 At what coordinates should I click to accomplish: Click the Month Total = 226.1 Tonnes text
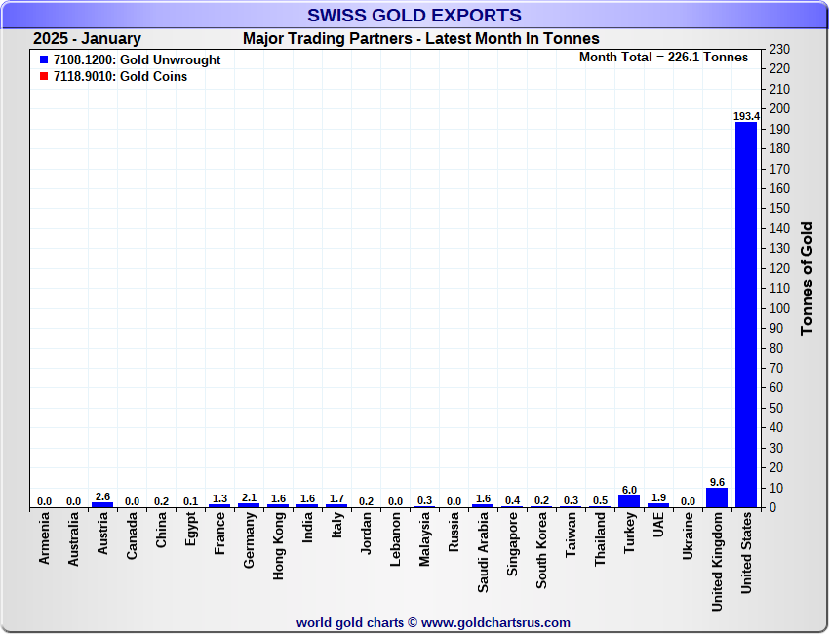tap(663, 58)
